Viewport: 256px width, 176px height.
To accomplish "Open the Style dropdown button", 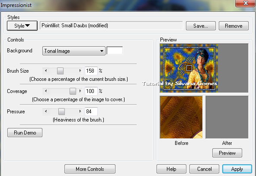I will click(x=22, y=26).
